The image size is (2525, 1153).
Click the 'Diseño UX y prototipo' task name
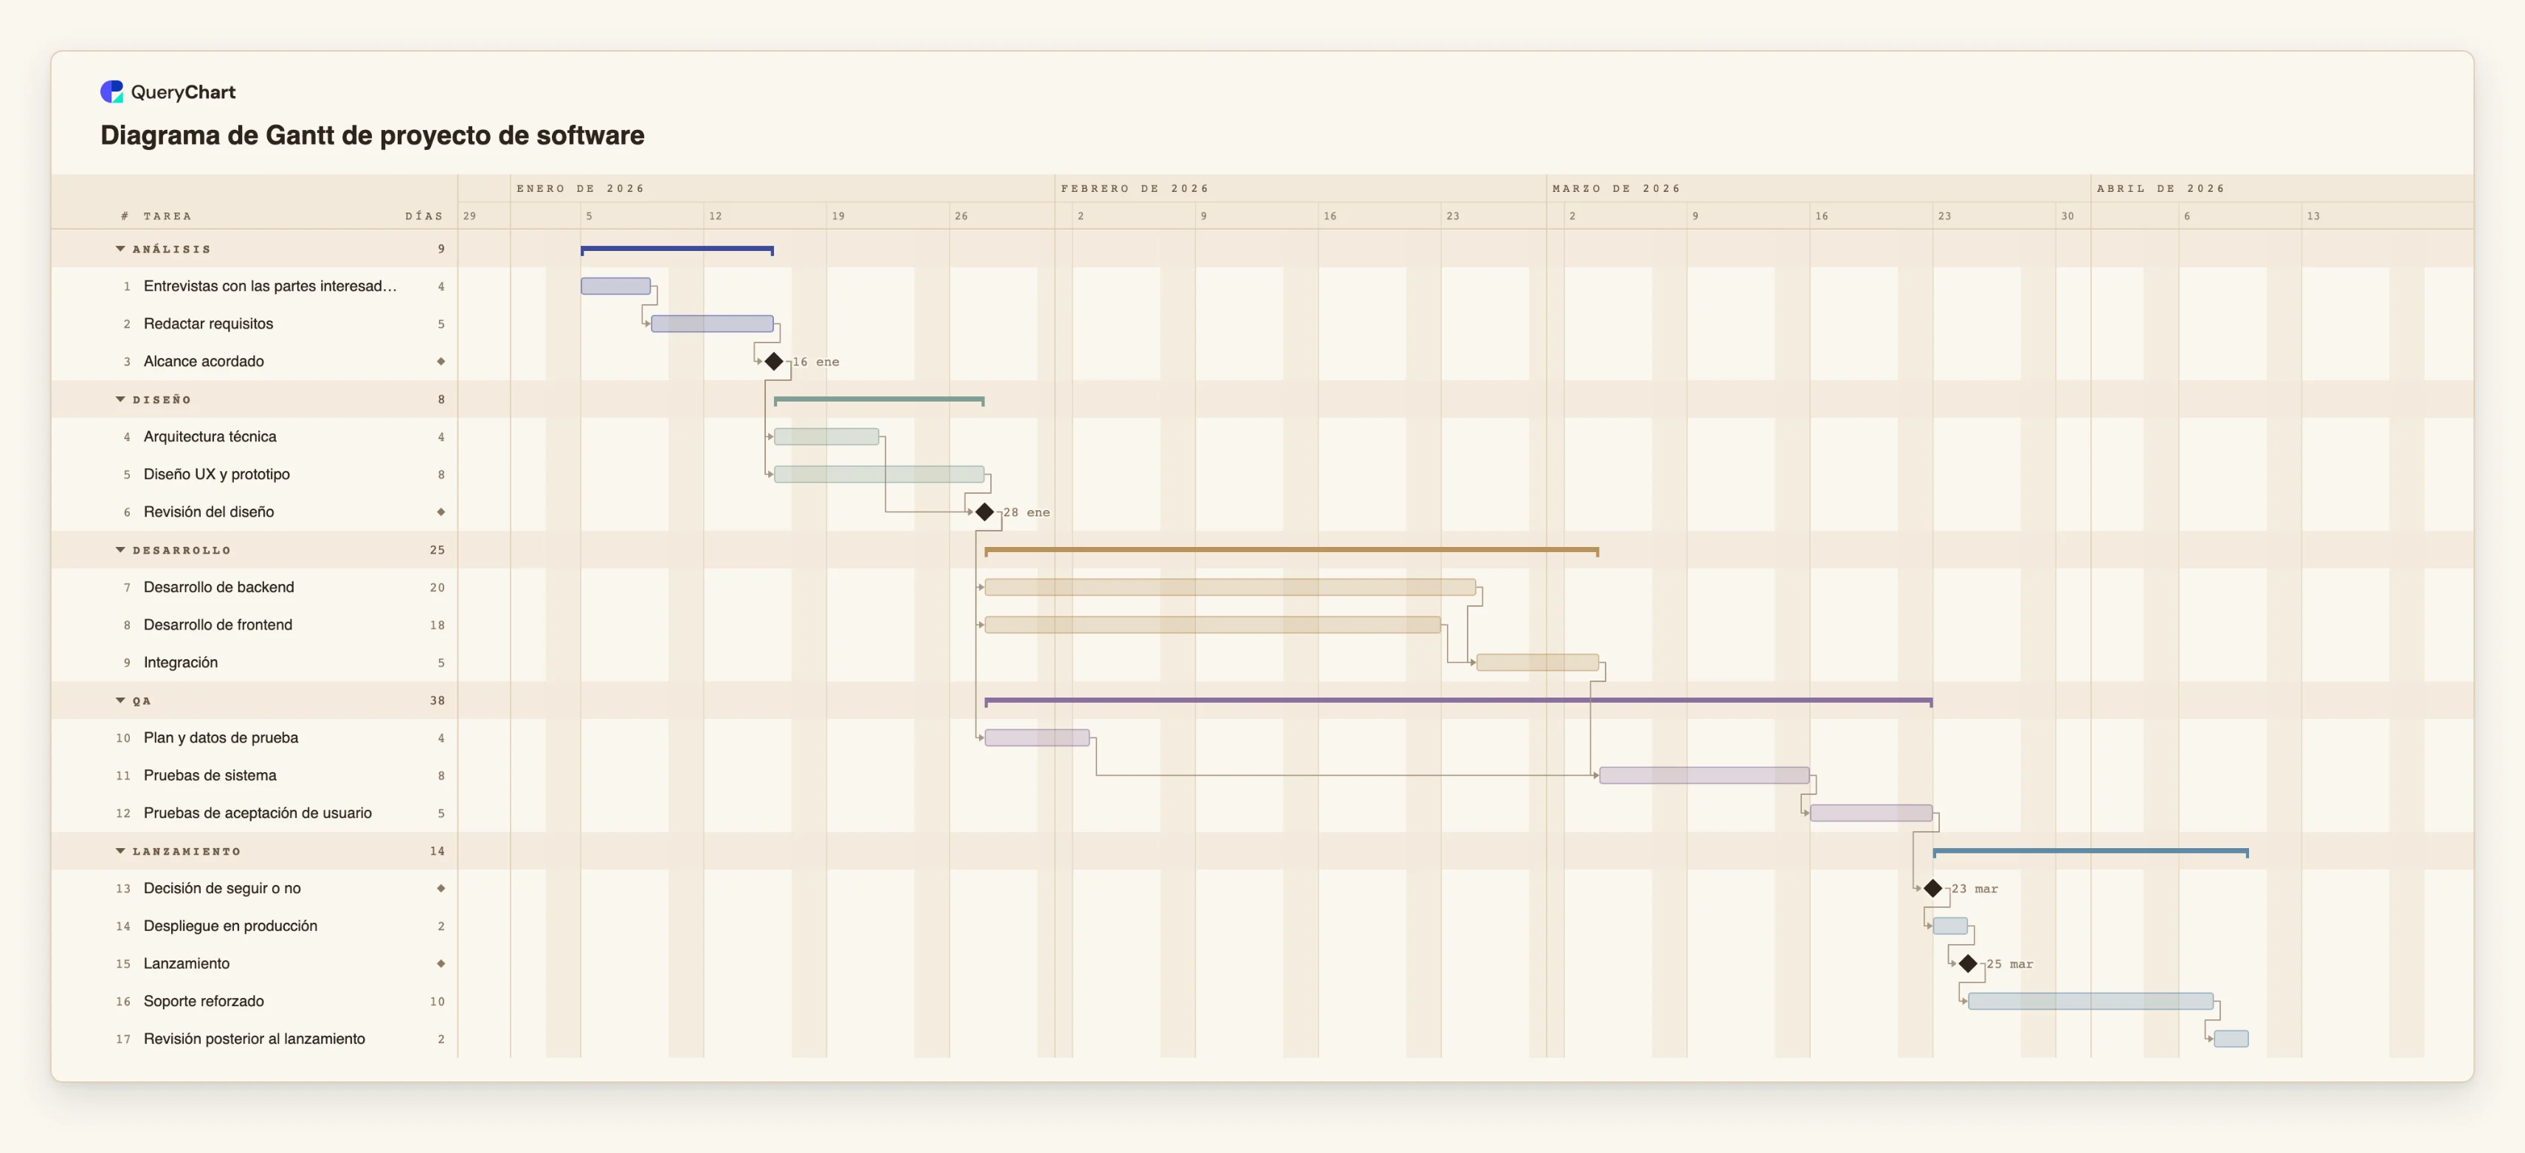217,475
